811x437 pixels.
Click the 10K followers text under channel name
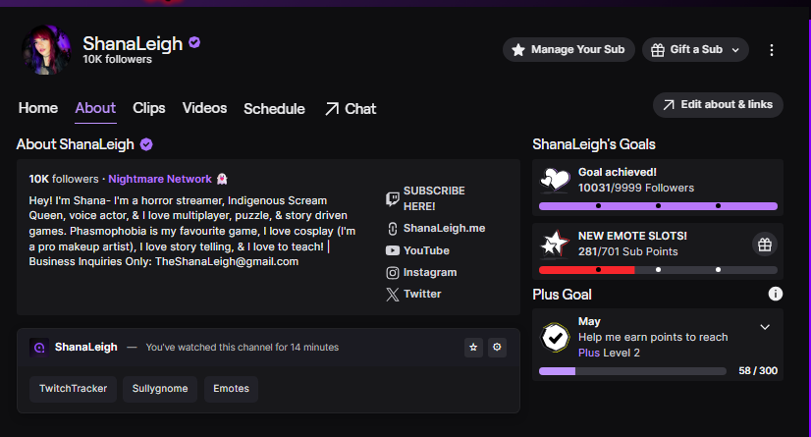coord(118,60)
